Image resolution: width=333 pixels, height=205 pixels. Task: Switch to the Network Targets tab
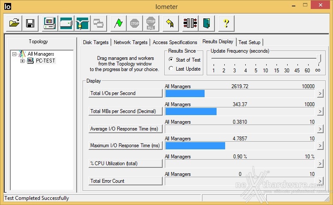(x=131, y=42)
